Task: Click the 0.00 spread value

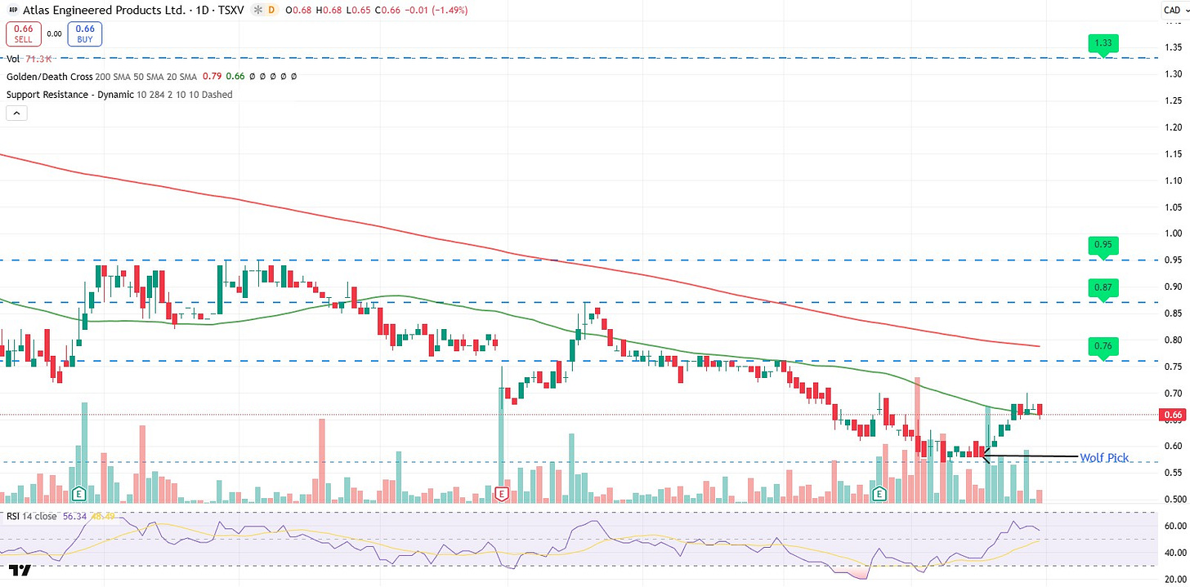Action: 54,34
